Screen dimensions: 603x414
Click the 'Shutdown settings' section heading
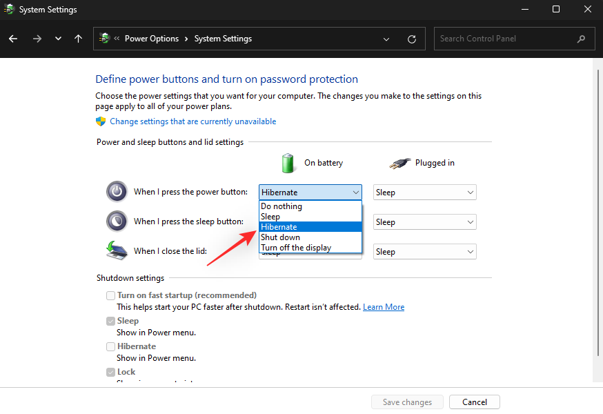[130, 278]
